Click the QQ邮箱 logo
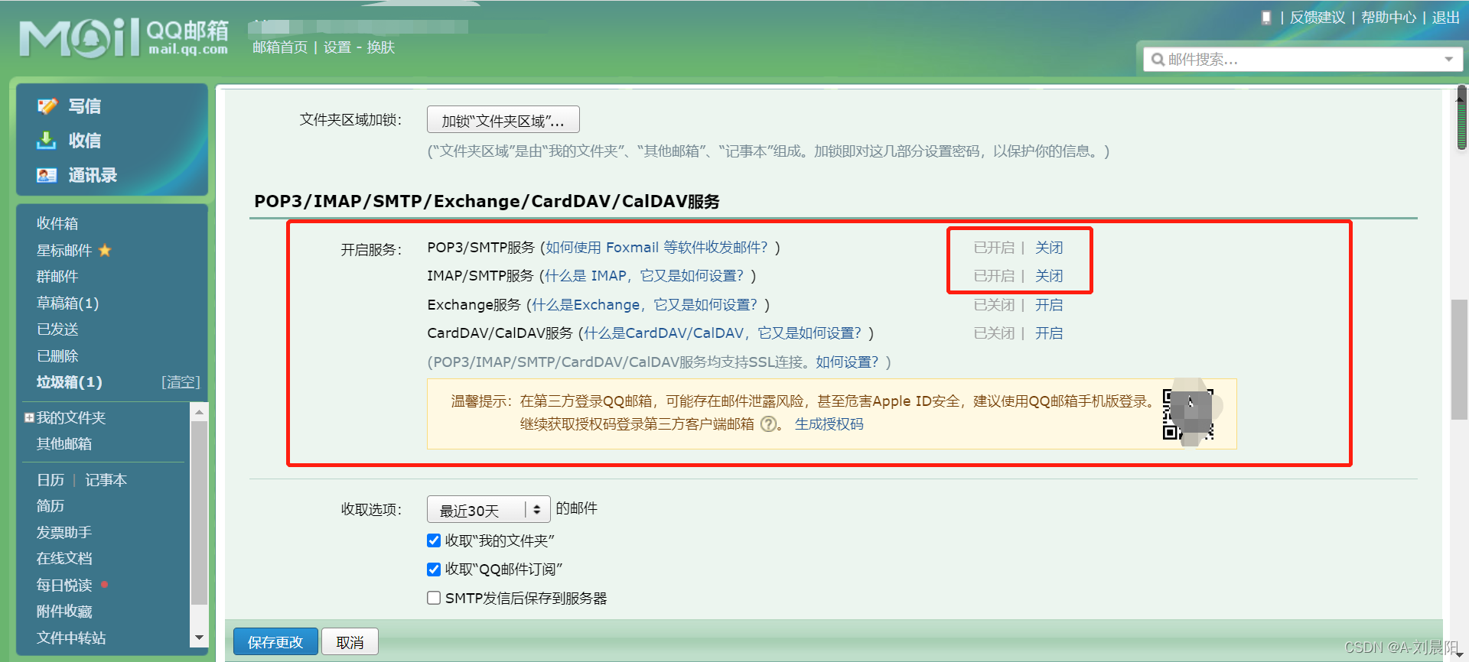Screen dimensions: 1469x662 click(124, 38)
